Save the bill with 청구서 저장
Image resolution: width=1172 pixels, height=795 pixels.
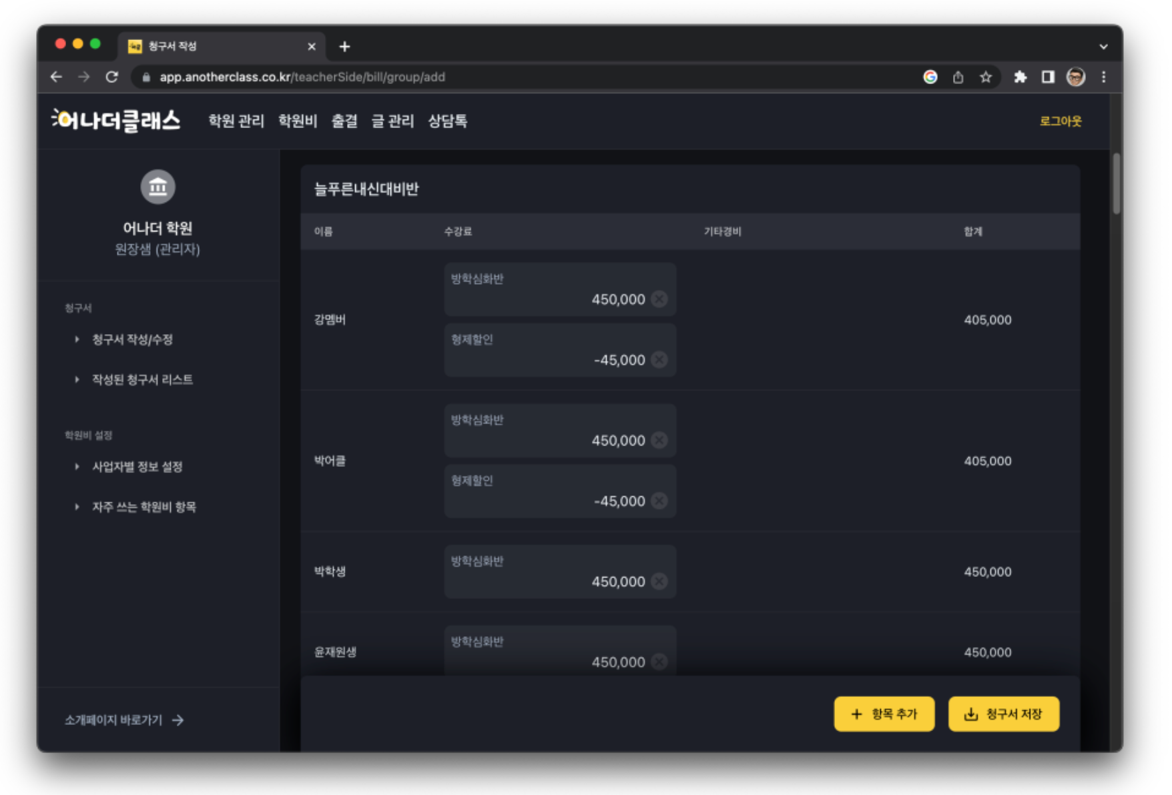1003,714
